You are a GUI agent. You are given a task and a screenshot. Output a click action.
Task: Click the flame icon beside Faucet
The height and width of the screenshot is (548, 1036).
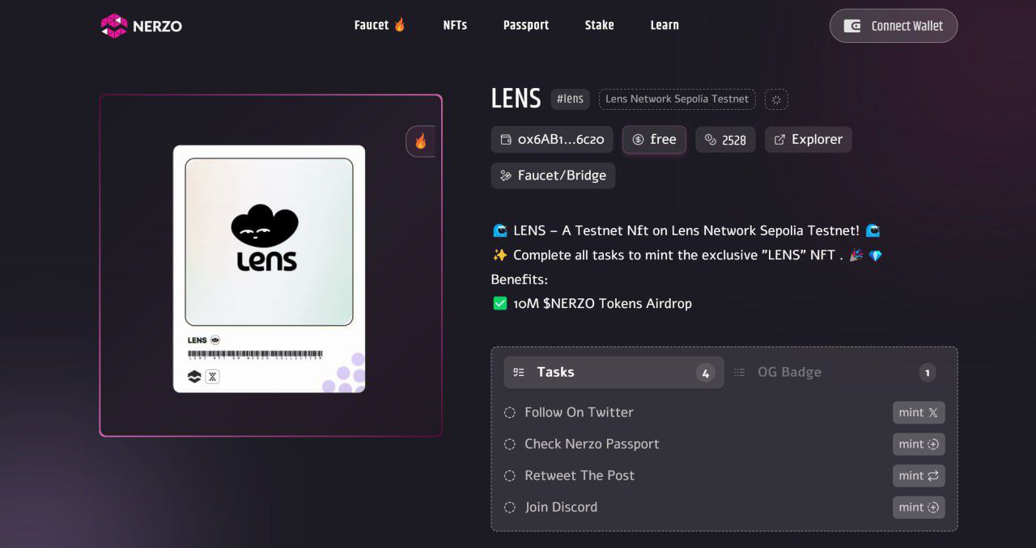[x=400, y=24]
